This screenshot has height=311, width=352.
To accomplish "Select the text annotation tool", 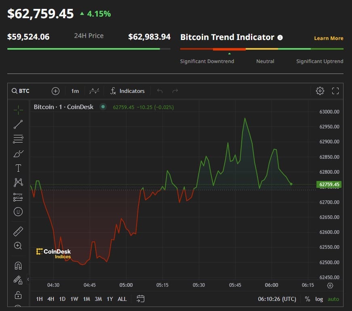I will (18, 168).
